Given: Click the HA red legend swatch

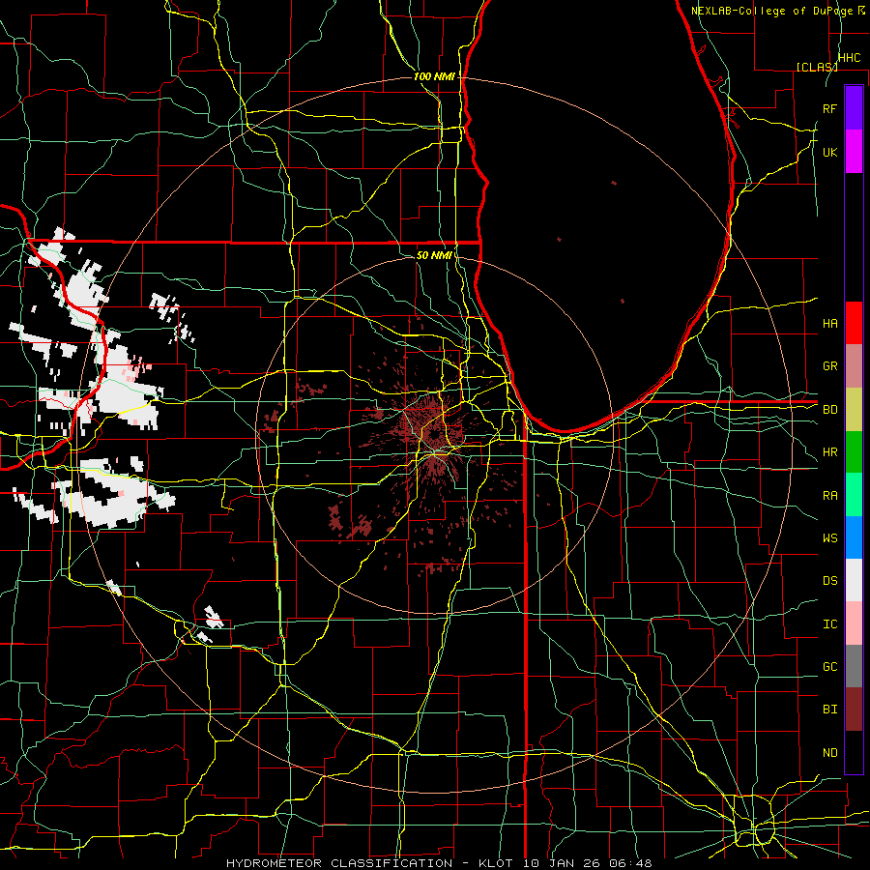Looking at the screenshot, I should tap(854, 323).
